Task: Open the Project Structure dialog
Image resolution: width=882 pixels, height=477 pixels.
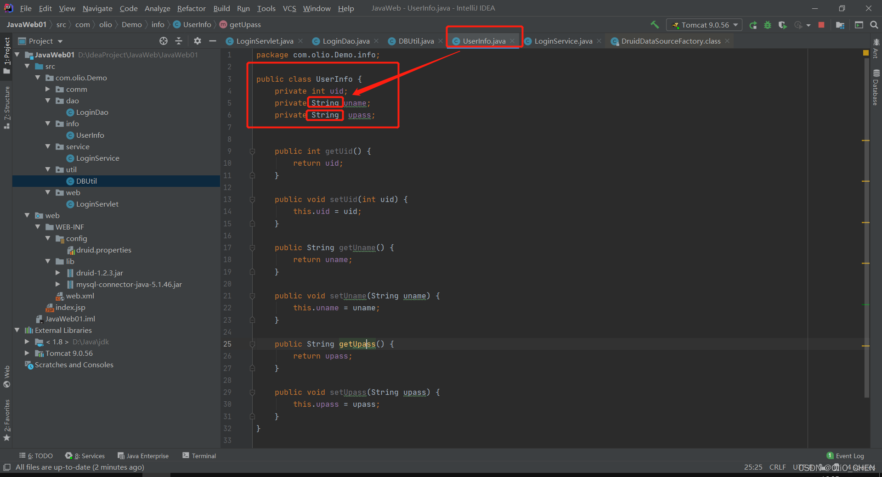Action: tap(840, 25)
